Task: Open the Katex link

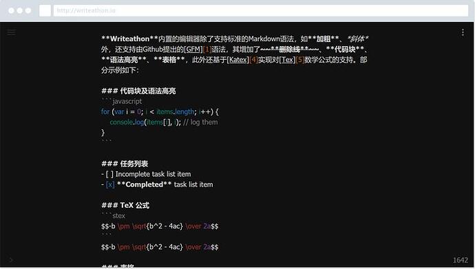Action: click(237, 60)
